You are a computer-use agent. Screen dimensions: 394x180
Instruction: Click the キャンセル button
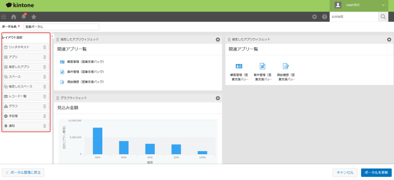point(345,173)
